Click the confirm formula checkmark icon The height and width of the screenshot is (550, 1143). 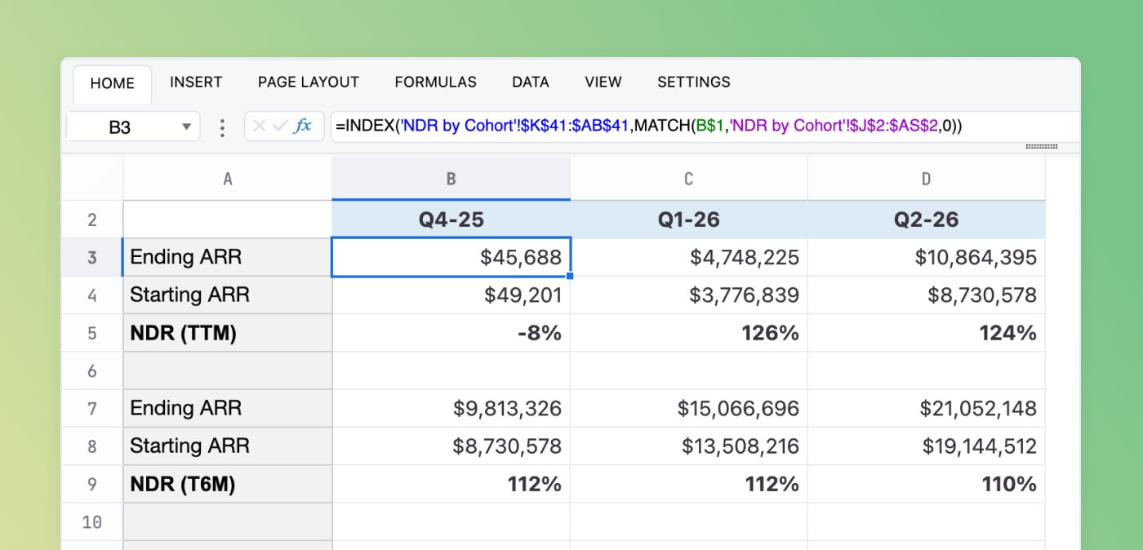[x=280, y=126]
